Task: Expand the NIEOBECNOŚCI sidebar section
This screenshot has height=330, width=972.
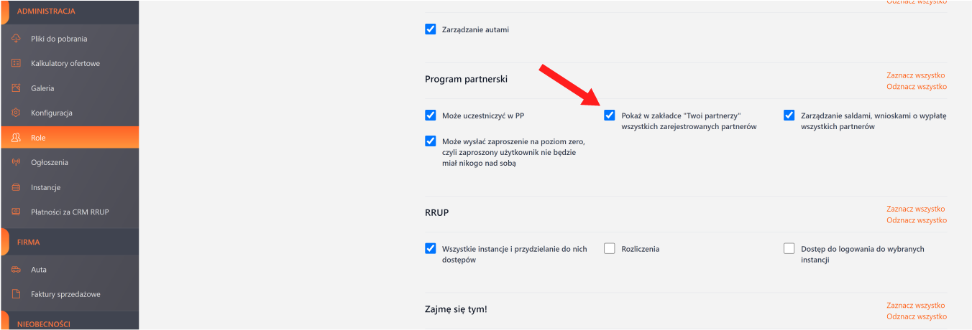Action: pos(43,324)
